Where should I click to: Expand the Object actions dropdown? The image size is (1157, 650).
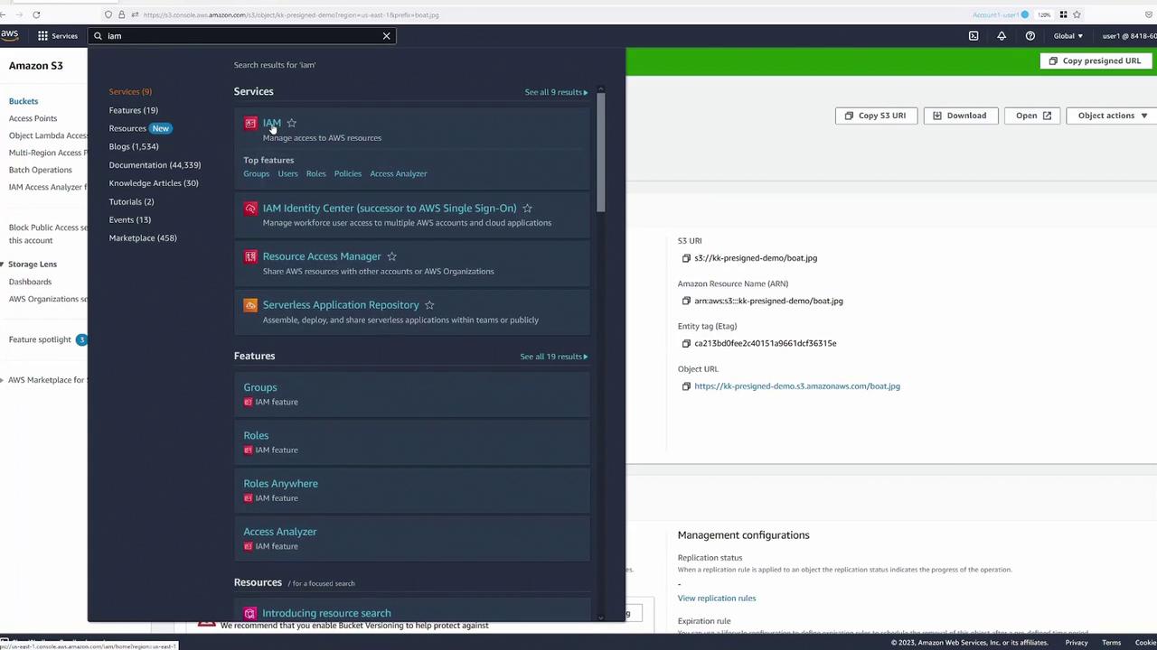1111,116
